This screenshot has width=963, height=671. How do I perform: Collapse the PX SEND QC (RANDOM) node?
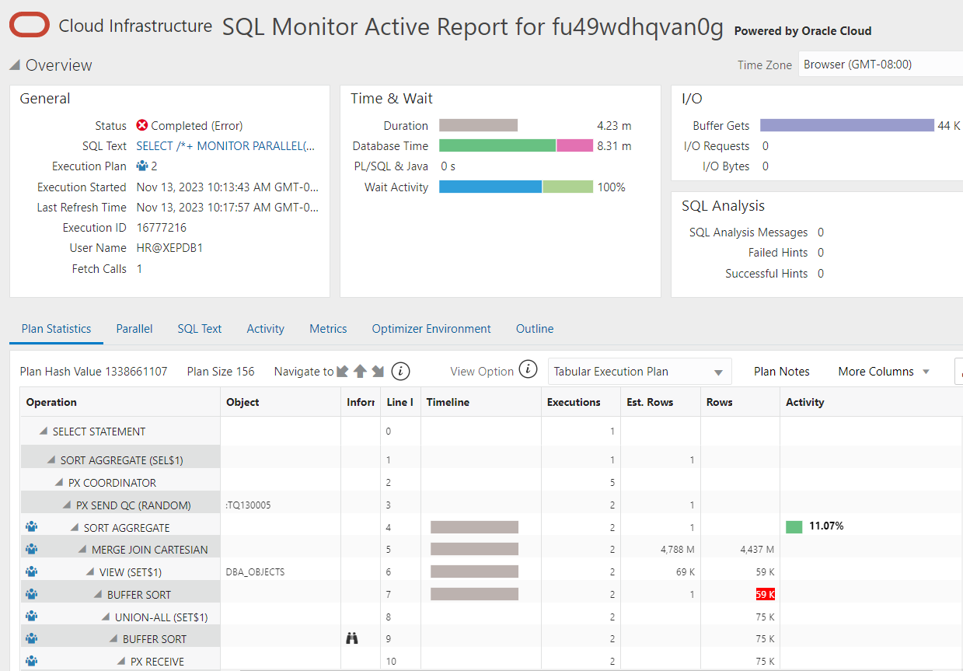point(67,505)
